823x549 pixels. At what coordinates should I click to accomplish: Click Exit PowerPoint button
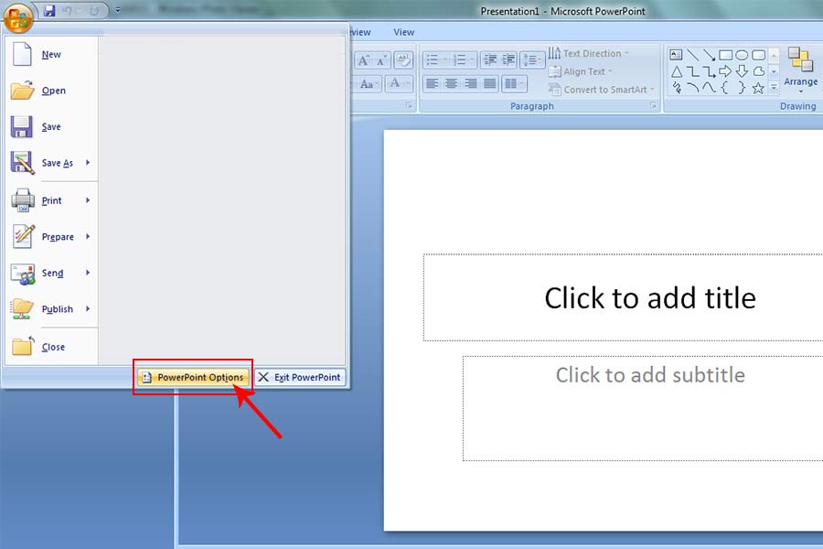[x=300, y=377]
